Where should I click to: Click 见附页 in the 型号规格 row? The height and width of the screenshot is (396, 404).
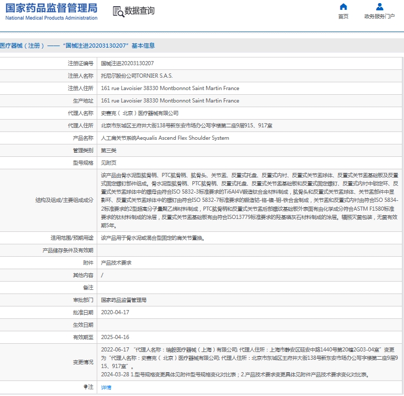(109, 163)
